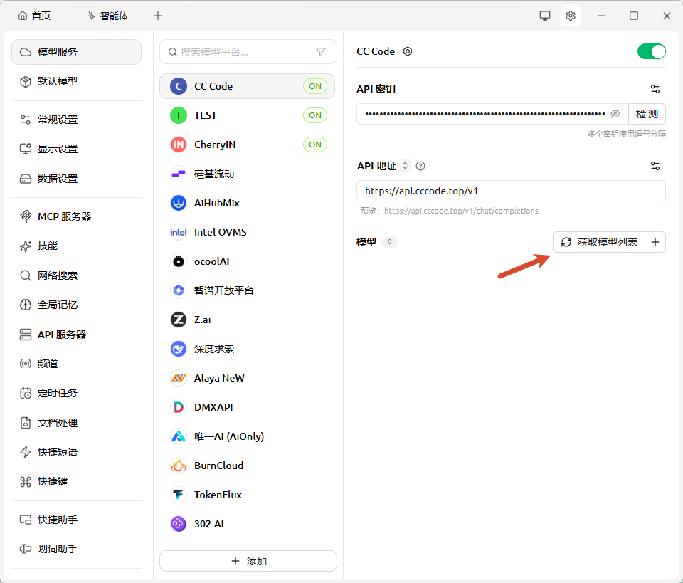Select the DMXAPI provider
Viewport: 683px width, 583px height.
pos(248,407)
